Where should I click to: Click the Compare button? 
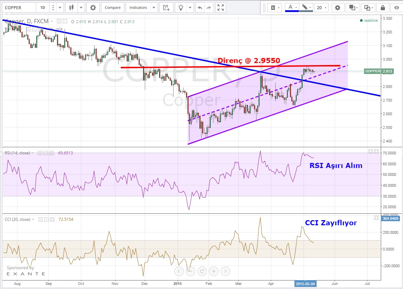tap(112, 7)
